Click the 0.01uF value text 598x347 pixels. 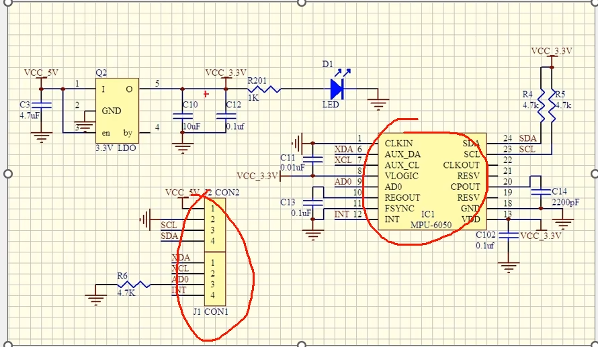pos(292,168)
